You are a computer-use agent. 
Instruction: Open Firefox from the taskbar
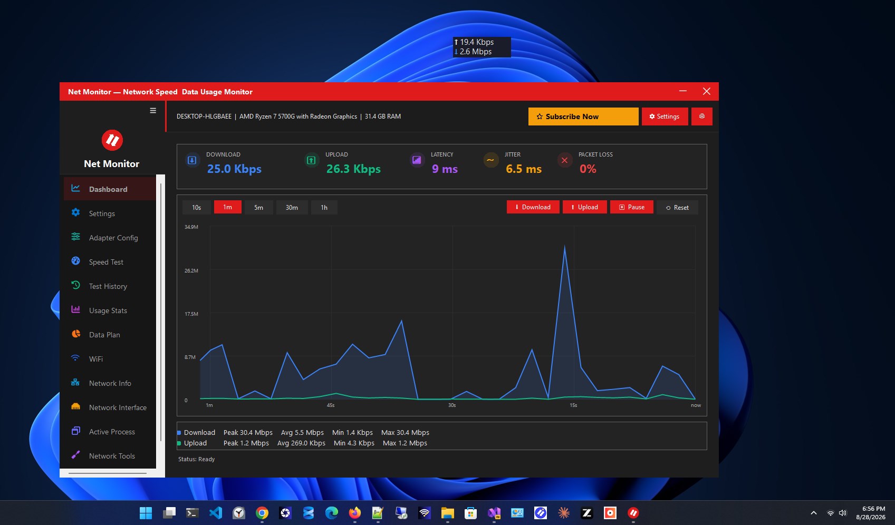click(355, 513)
